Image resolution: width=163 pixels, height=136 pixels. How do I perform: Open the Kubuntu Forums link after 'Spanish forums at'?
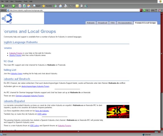click(65, 126)
